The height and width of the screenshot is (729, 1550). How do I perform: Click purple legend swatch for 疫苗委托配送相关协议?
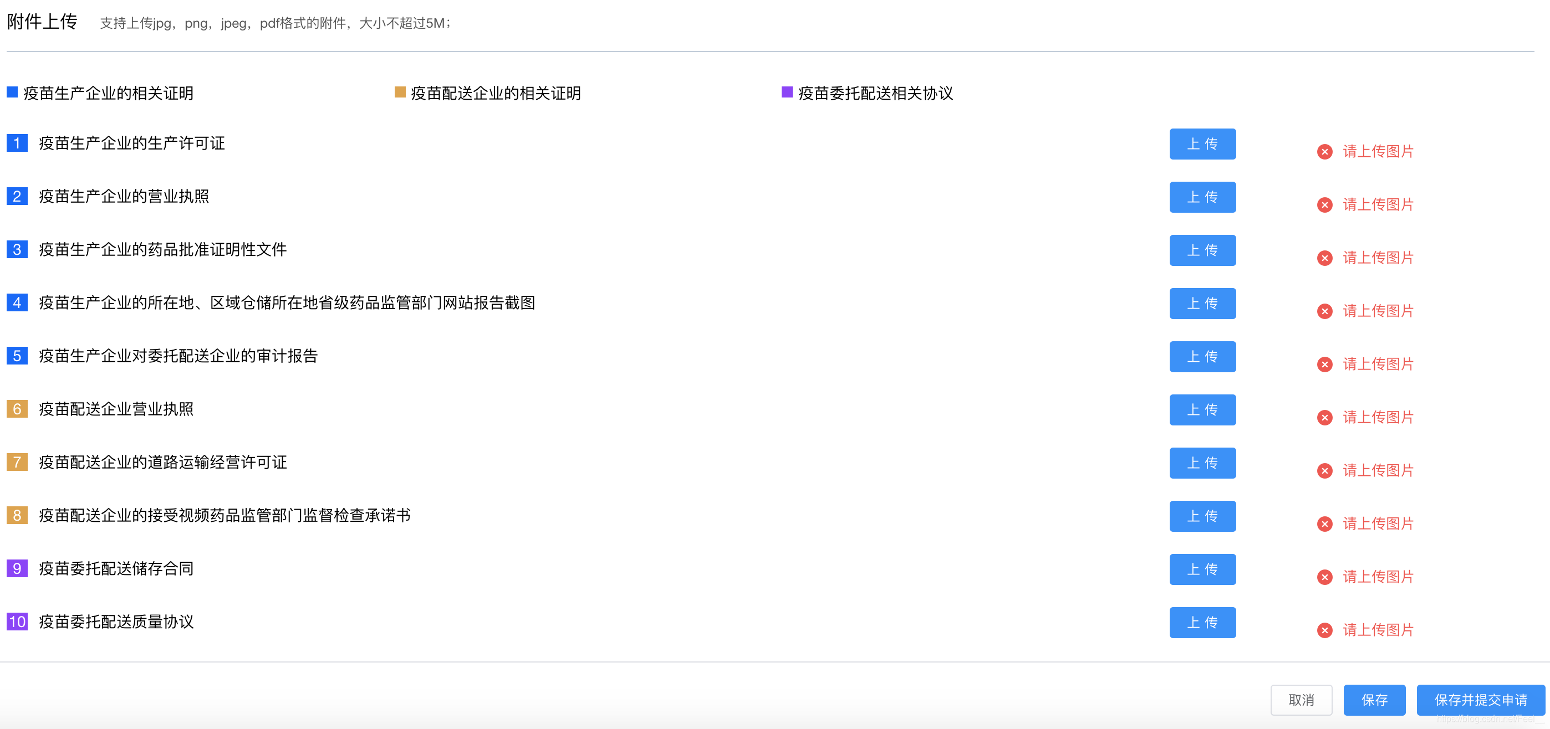tap(787, 92)
